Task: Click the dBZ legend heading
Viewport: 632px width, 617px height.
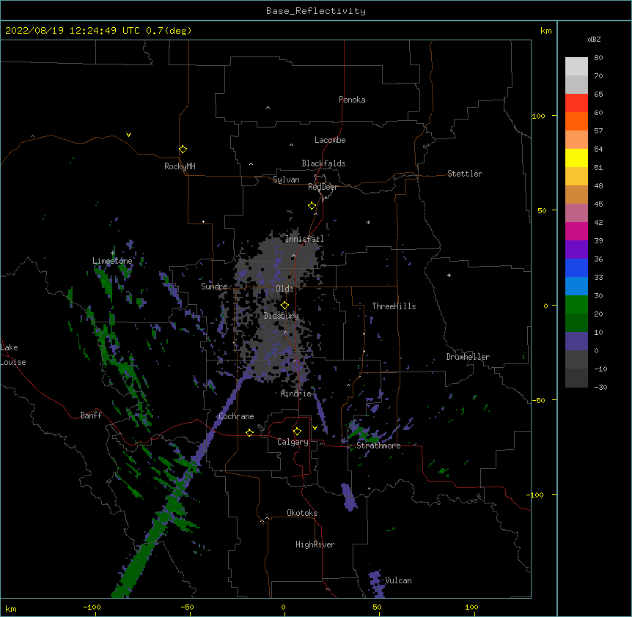Action: tap(594, 39)
